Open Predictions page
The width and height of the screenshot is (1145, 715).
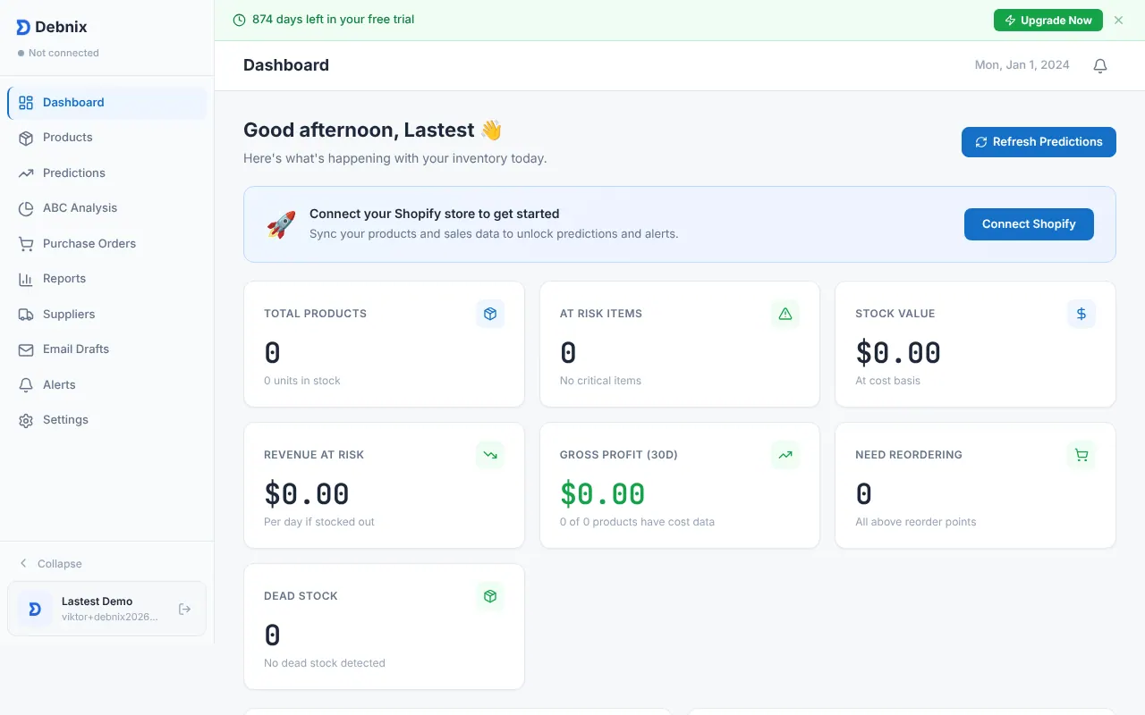[x=107, y=173]
